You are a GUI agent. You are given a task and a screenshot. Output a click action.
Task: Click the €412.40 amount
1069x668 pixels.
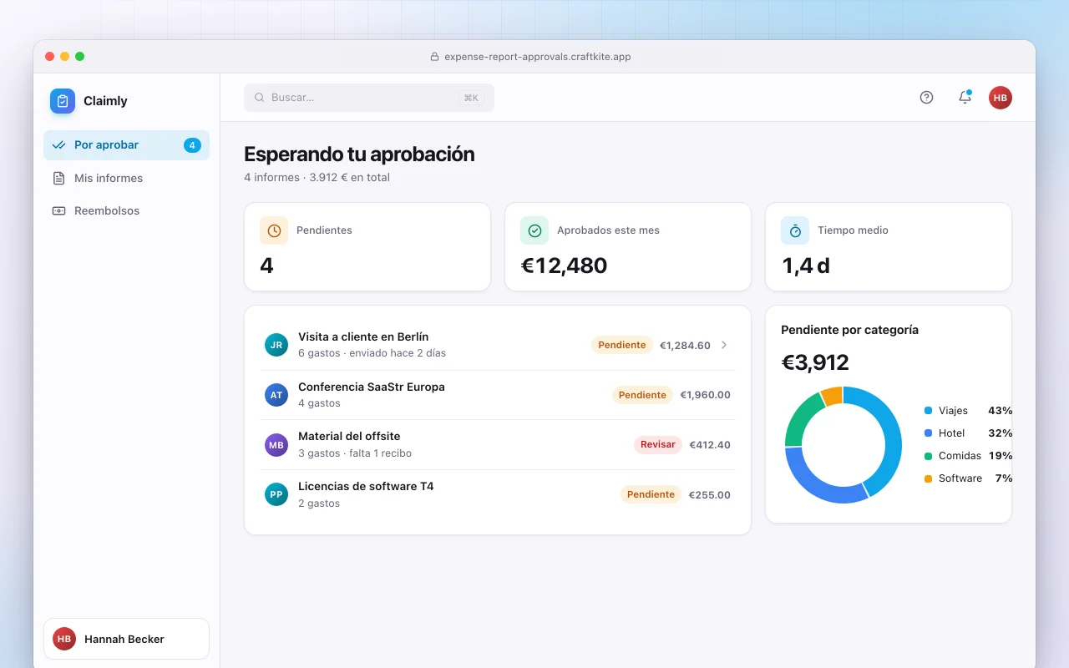coord(710,445)
